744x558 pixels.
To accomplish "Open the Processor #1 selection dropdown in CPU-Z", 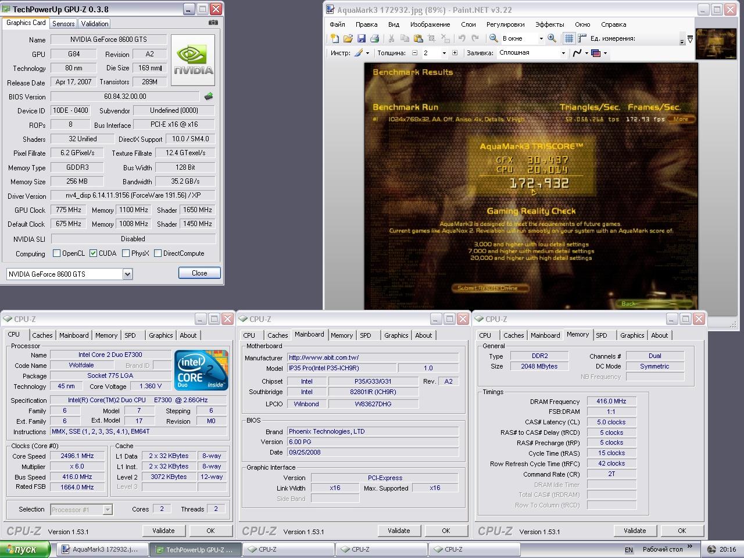I will [x=108, y=510].
